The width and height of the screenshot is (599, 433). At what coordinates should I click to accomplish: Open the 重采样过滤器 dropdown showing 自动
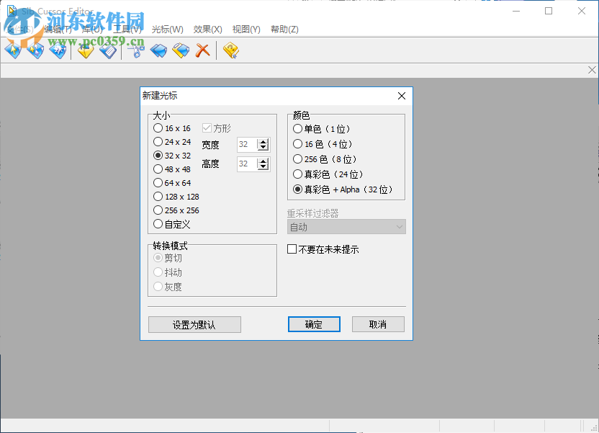click(x=346, y=226)
